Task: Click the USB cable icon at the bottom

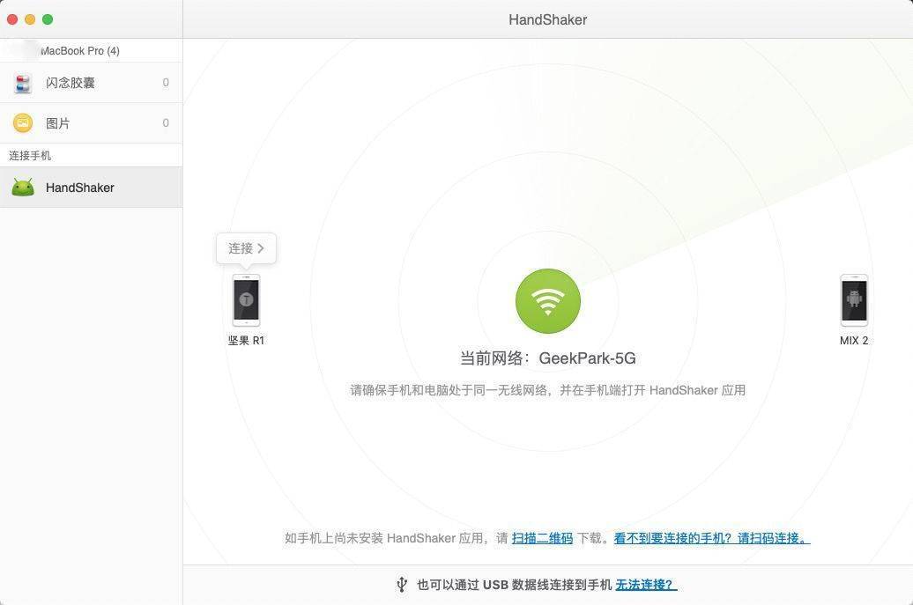Action: pyautogui.click(x=401, y=584)
